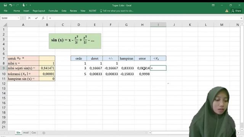
Task: Select column B header
Action: [x=47, y=25]
